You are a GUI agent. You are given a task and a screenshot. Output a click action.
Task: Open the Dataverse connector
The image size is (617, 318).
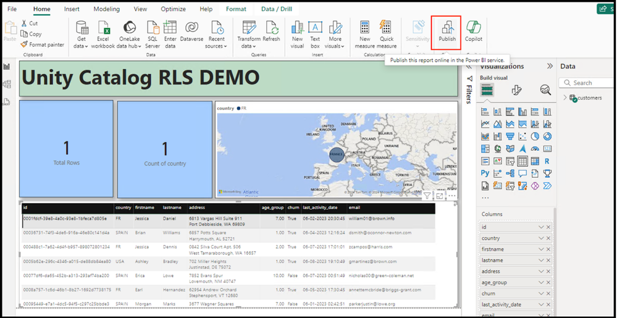point(191,31)
